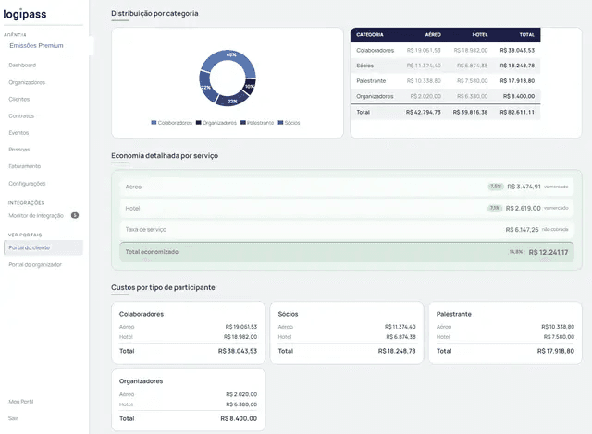The height and width of the screenshot is (434, 592).
Task: Open Pessoas in sidebar
Action: (18, 150)
